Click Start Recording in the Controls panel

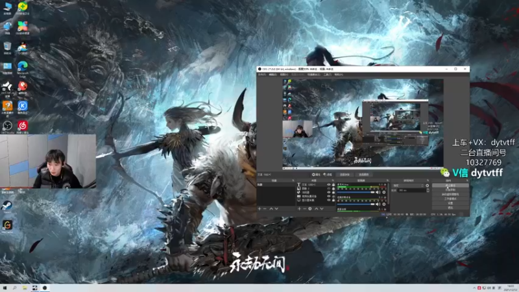tap(450, 190)
